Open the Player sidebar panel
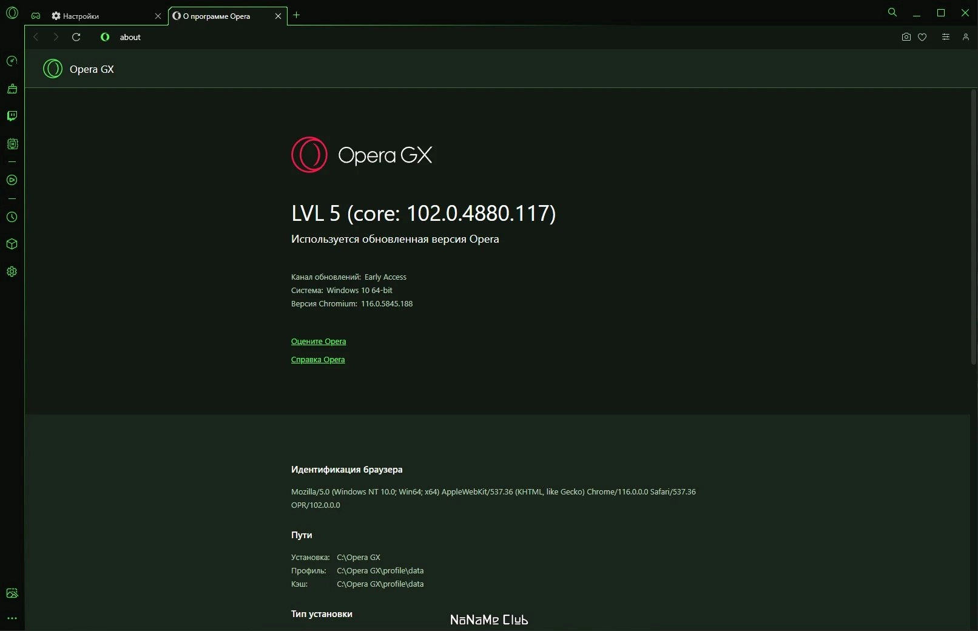 [x=12, y=180]
